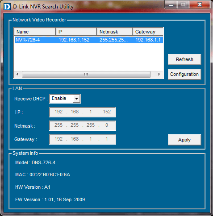Close the D-Link NVR Search Utility window
Screen dimensions: 213x216
(x=200, y=5)
